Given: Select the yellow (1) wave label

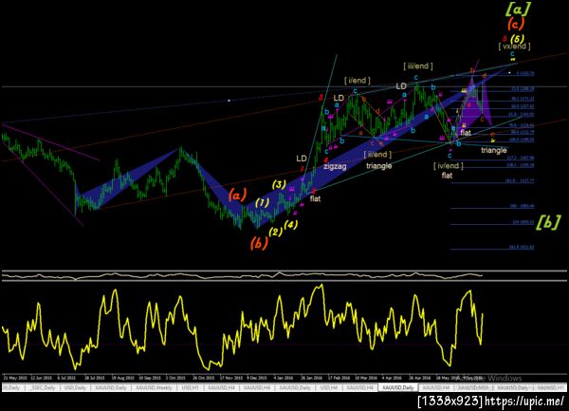Looking at the screenshot, I should point(262,203).
